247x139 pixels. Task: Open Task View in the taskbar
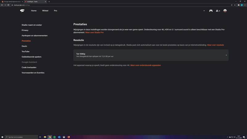click(40, 137)
